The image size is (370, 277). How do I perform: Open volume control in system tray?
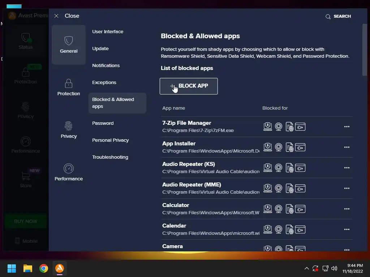pos(334,268)
